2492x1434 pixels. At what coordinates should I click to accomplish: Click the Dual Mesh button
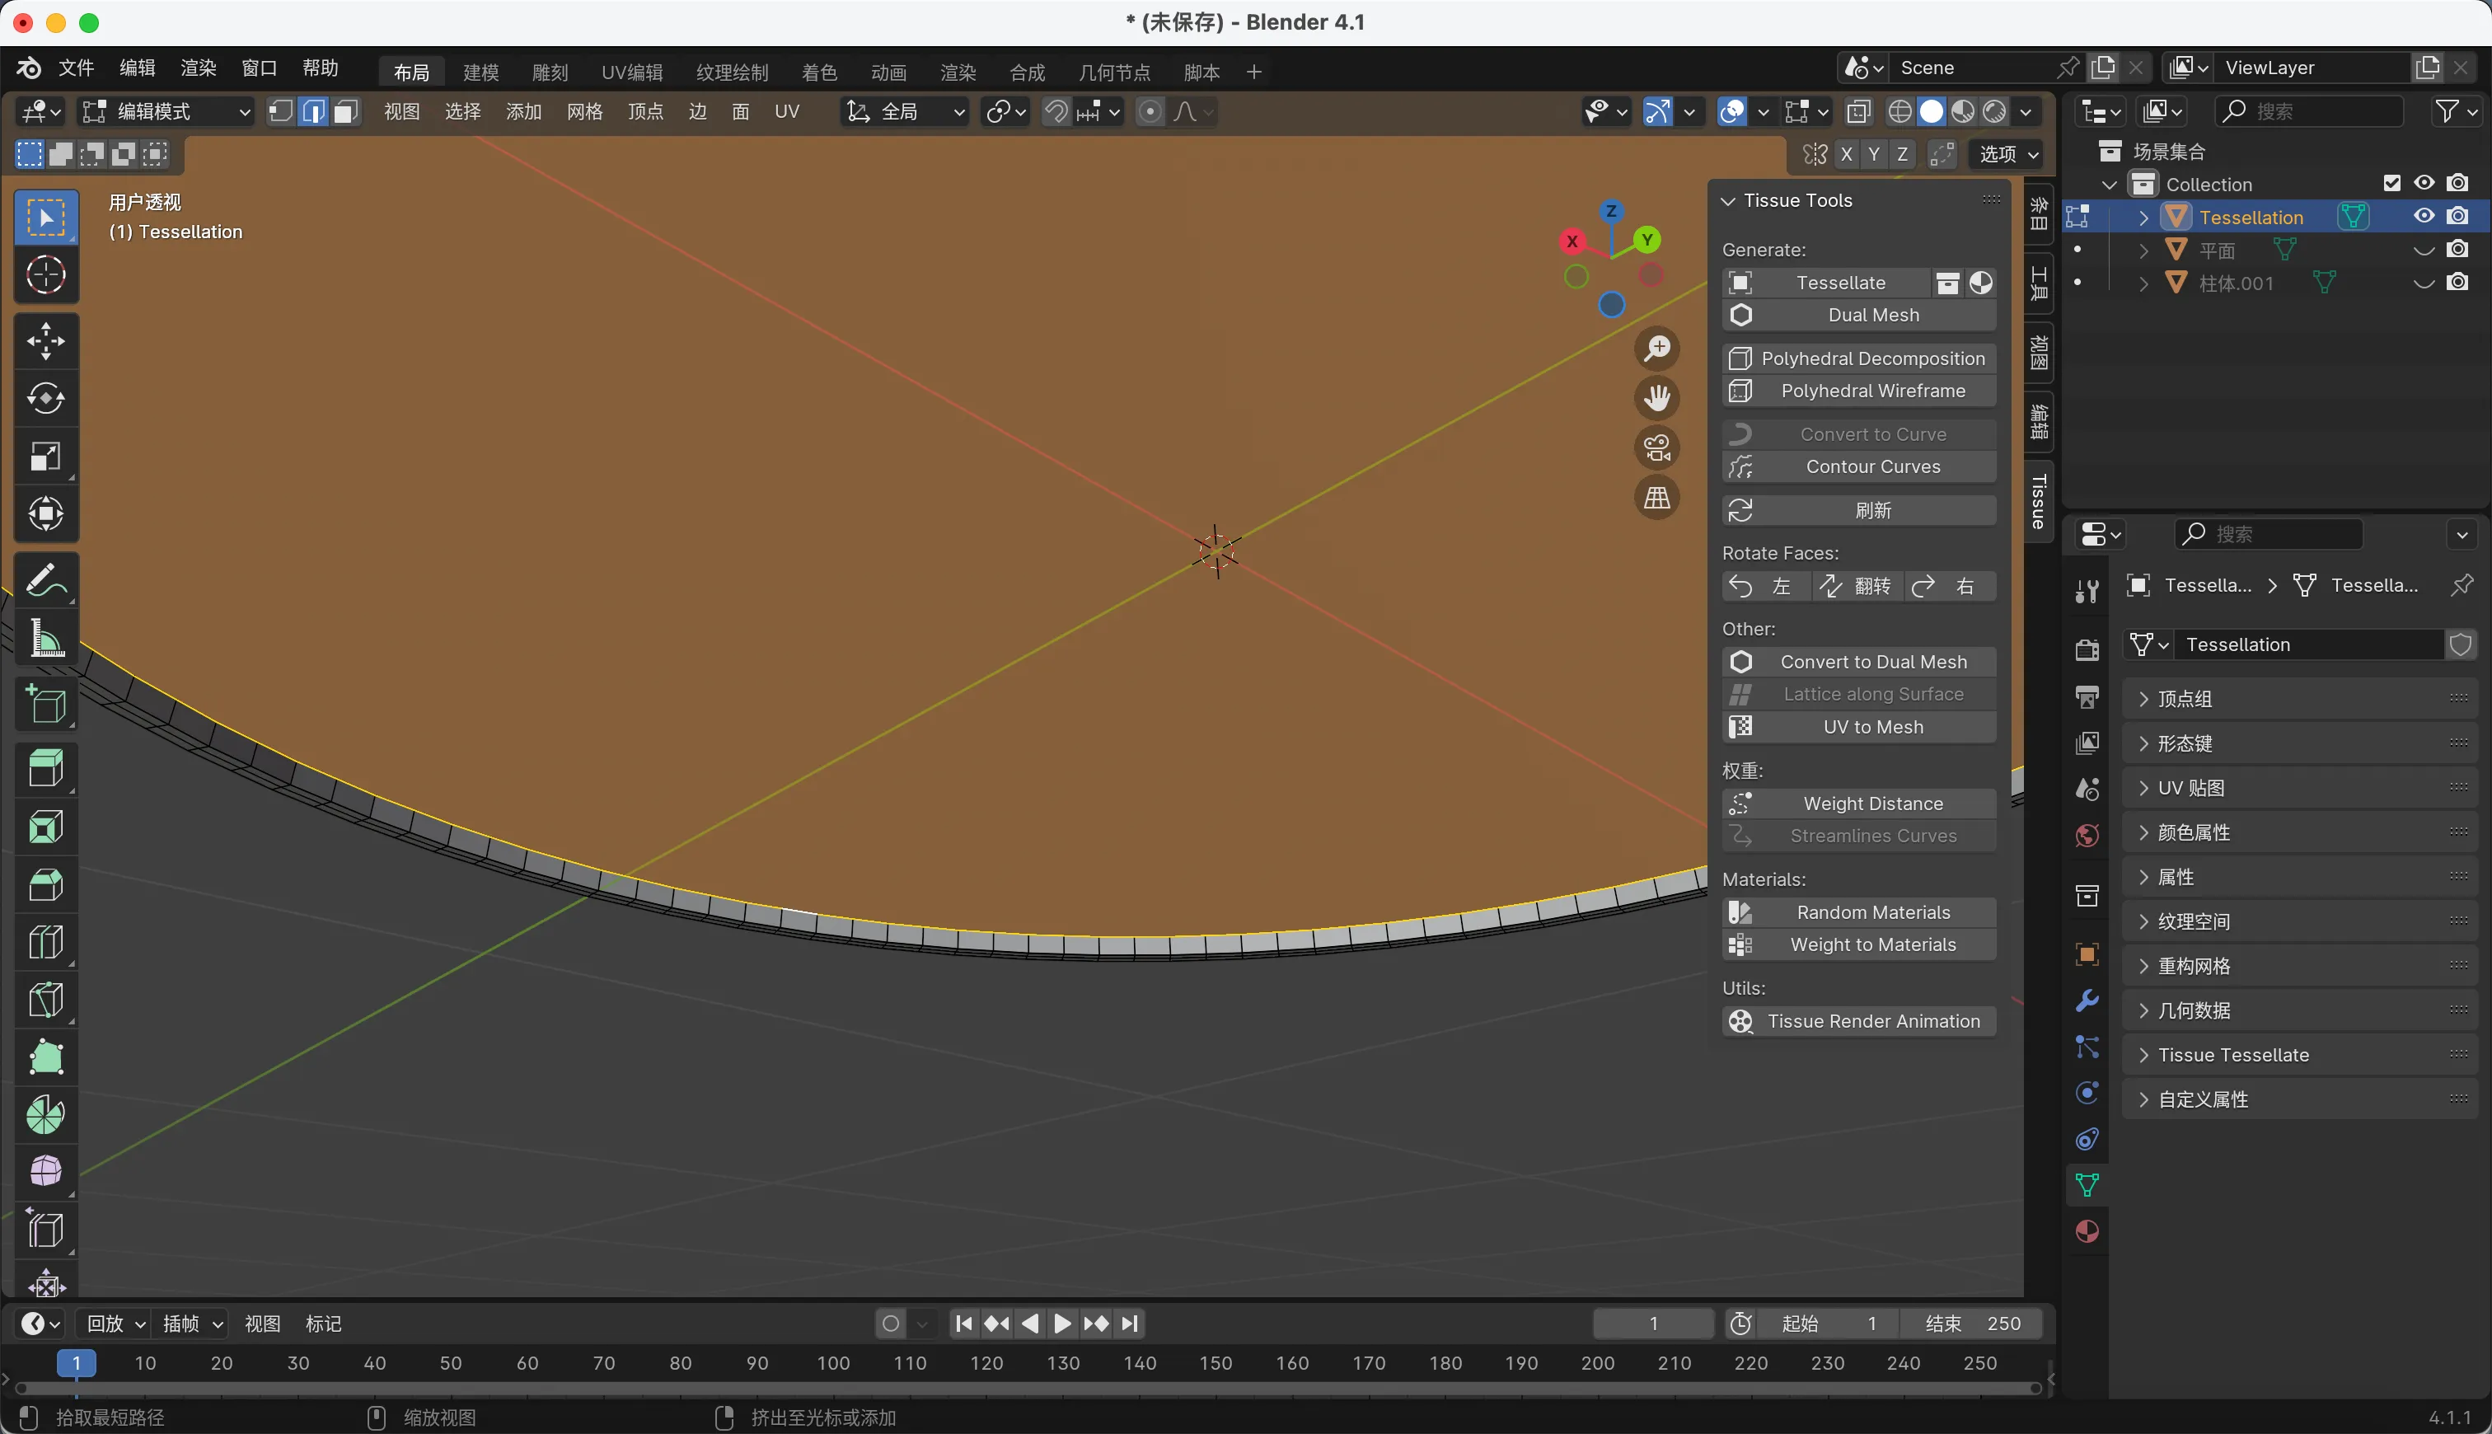pyautogui.click(x=1871, y=315)
